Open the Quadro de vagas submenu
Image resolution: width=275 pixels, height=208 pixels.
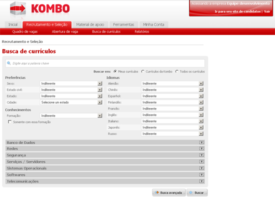tap(25, 31)
